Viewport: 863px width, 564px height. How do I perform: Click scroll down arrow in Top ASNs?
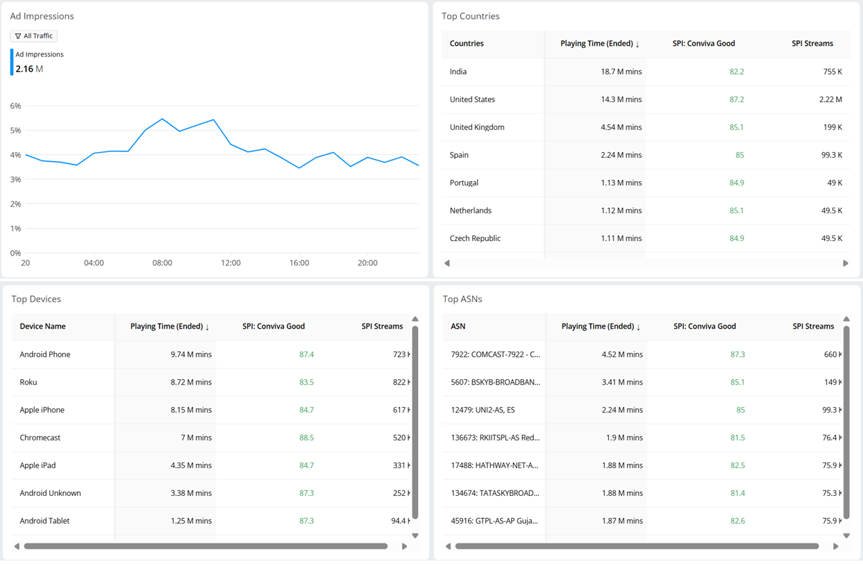tap(846, 536)
